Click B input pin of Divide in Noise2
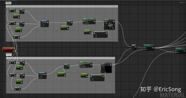Image resolution: width=186 pixels, height=98 pixels. 68,24
